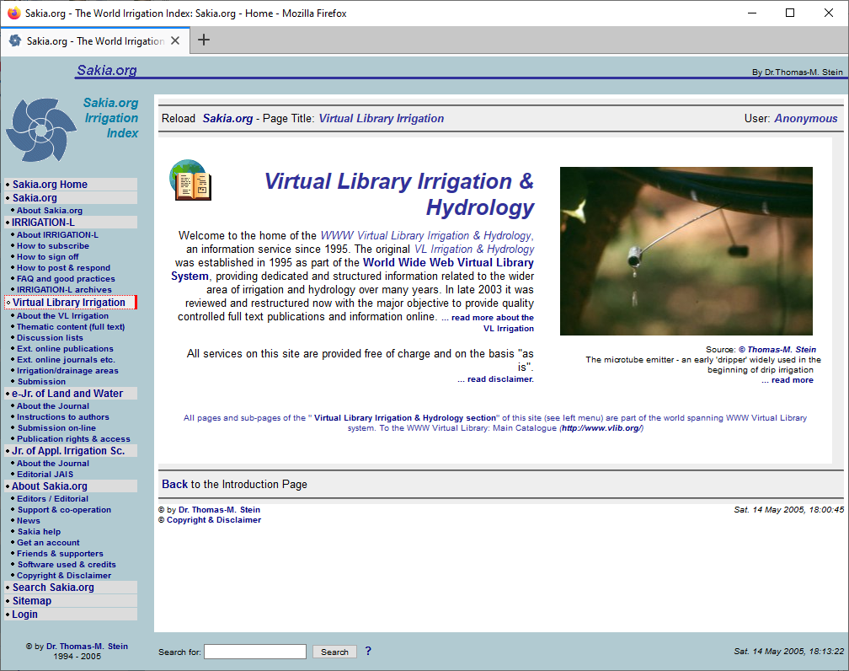Select Virtual Library Irrigation menu item

[69, 303]
